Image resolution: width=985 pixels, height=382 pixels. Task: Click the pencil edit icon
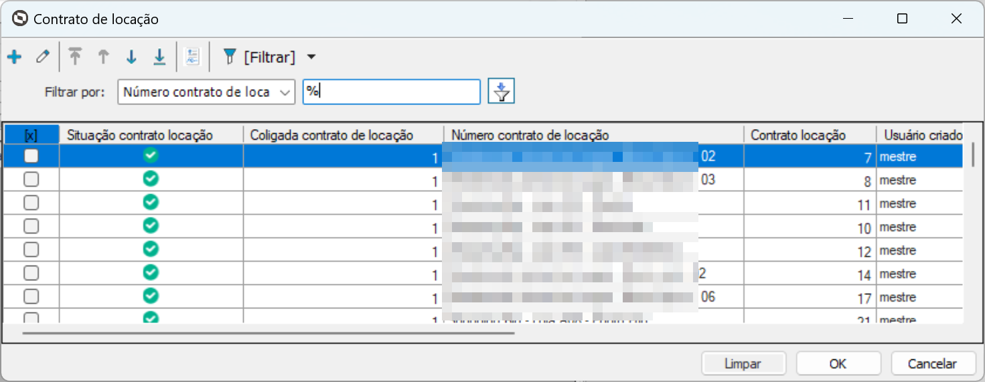(42, 58)
